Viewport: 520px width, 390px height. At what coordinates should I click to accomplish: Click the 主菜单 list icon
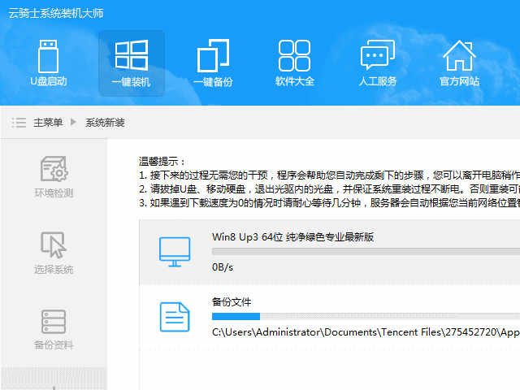19,123
